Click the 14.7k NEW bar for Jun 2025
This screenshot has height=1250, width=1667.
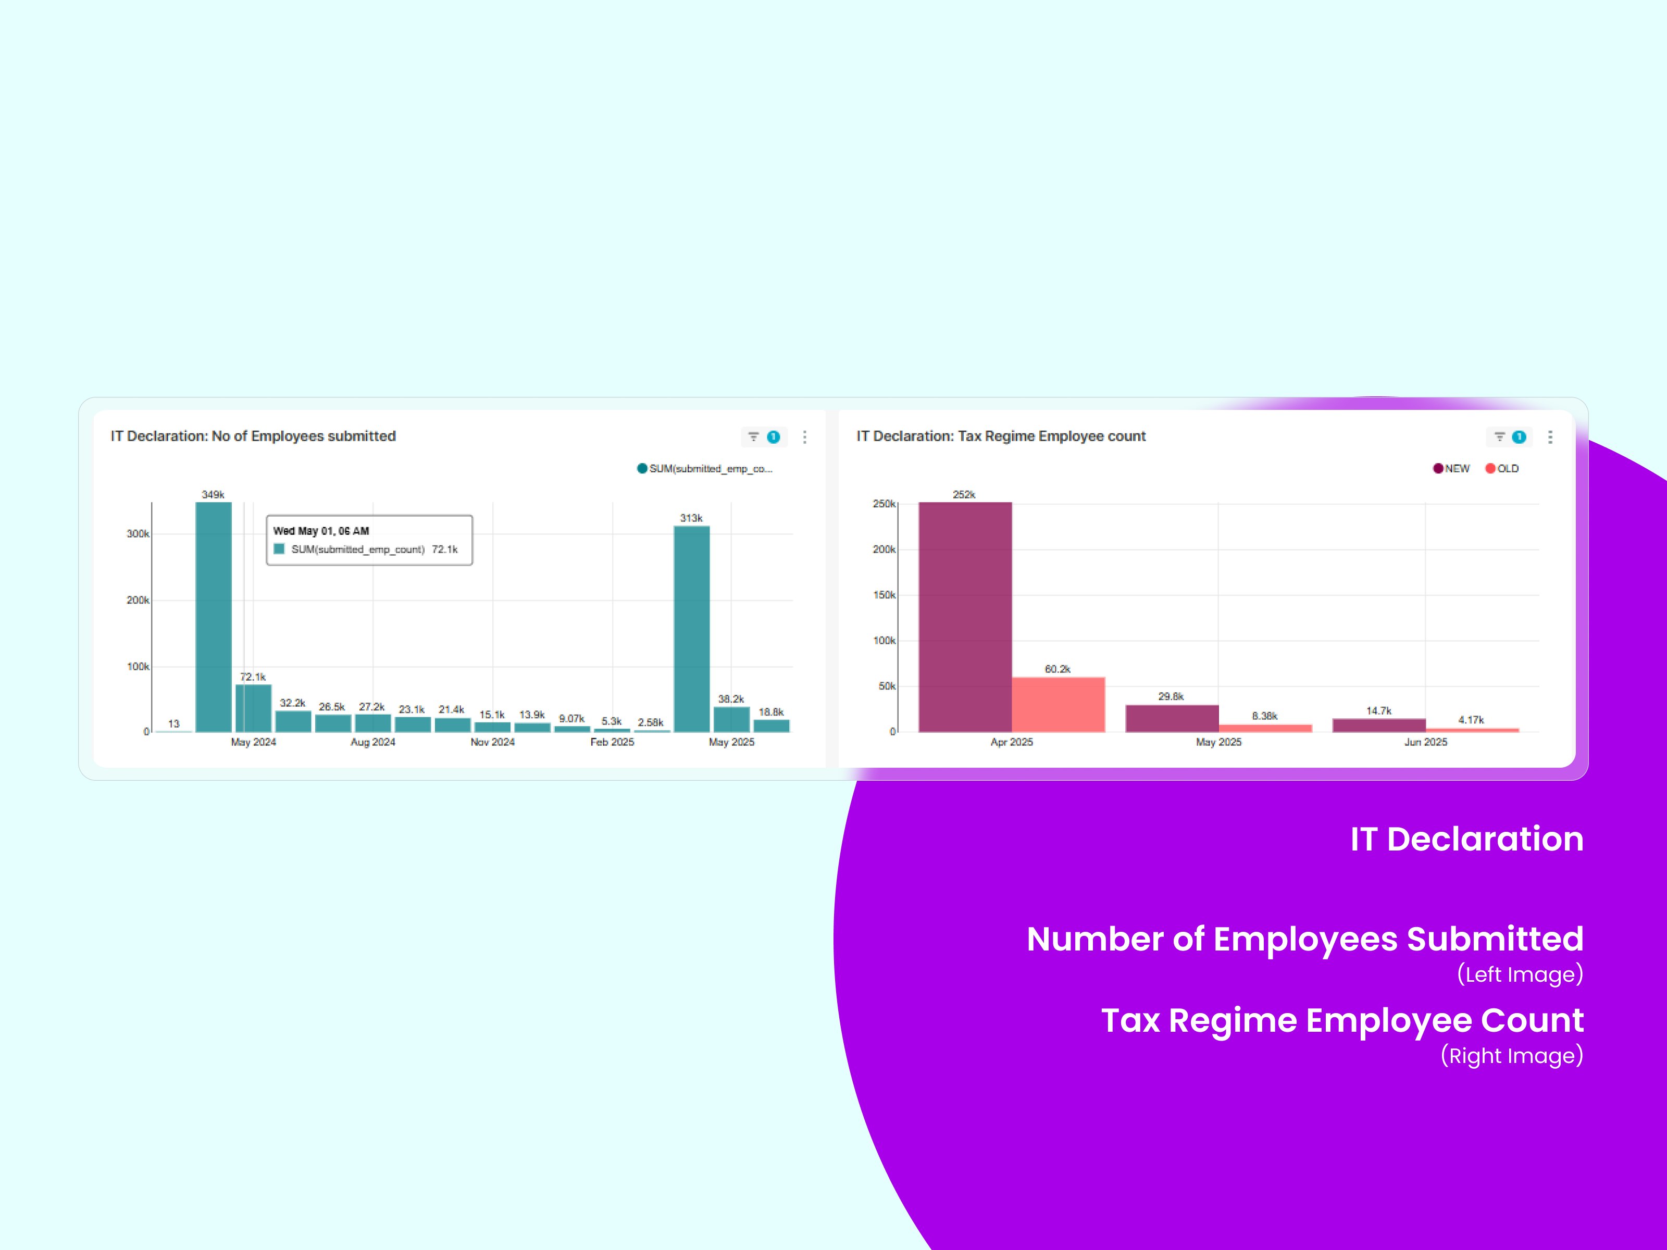pos(1379,725)
